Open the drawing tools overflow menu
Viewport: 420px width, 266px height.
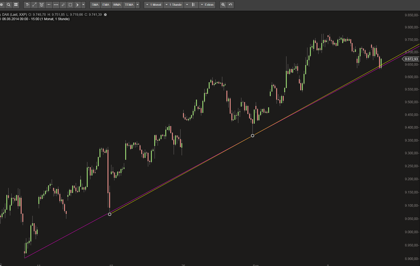(x=83, y=5)
